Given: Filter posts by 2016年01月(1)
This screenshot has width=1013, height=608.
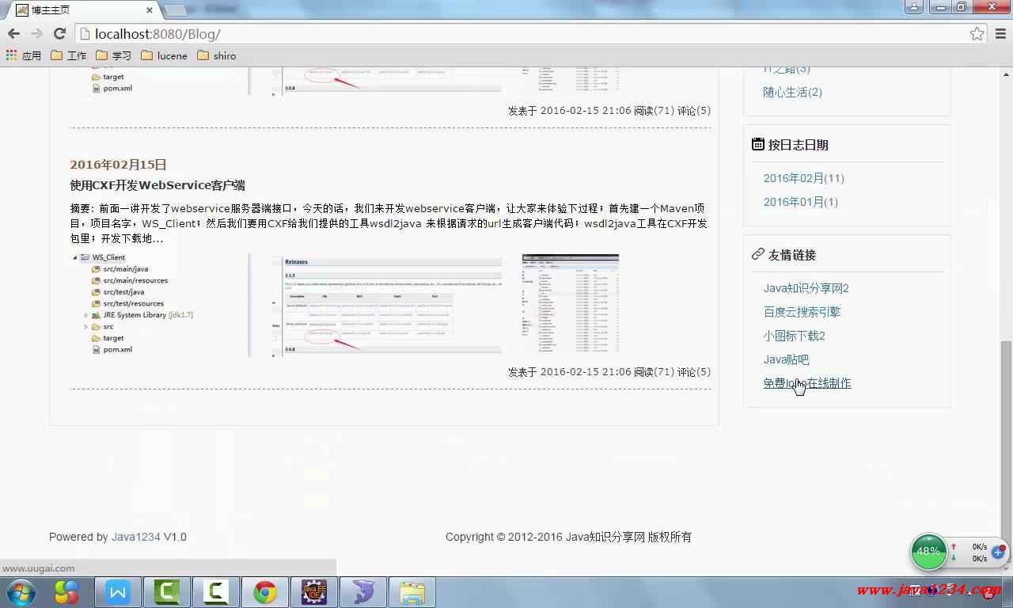Looking at the screenshot, I should point(800,202).
